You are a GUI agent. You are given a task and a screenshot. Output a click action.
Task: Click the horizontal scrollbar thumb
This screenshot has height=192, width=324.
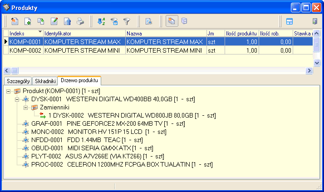click(x=15, y=71)
